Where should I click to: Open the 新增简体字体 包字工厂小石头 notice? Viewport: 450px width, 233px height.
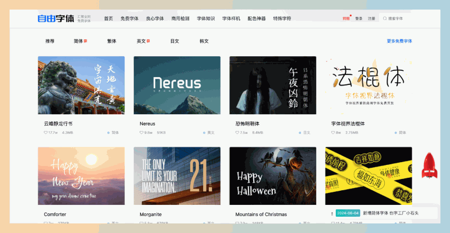pos(391,213)
